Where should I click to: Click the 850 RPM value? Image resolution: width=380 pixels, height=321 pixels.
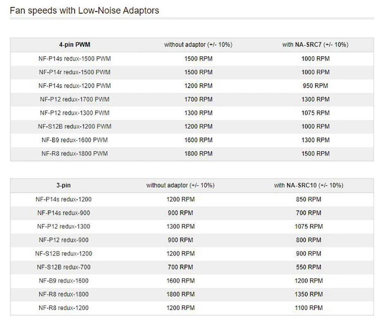[x=308, y=199]
